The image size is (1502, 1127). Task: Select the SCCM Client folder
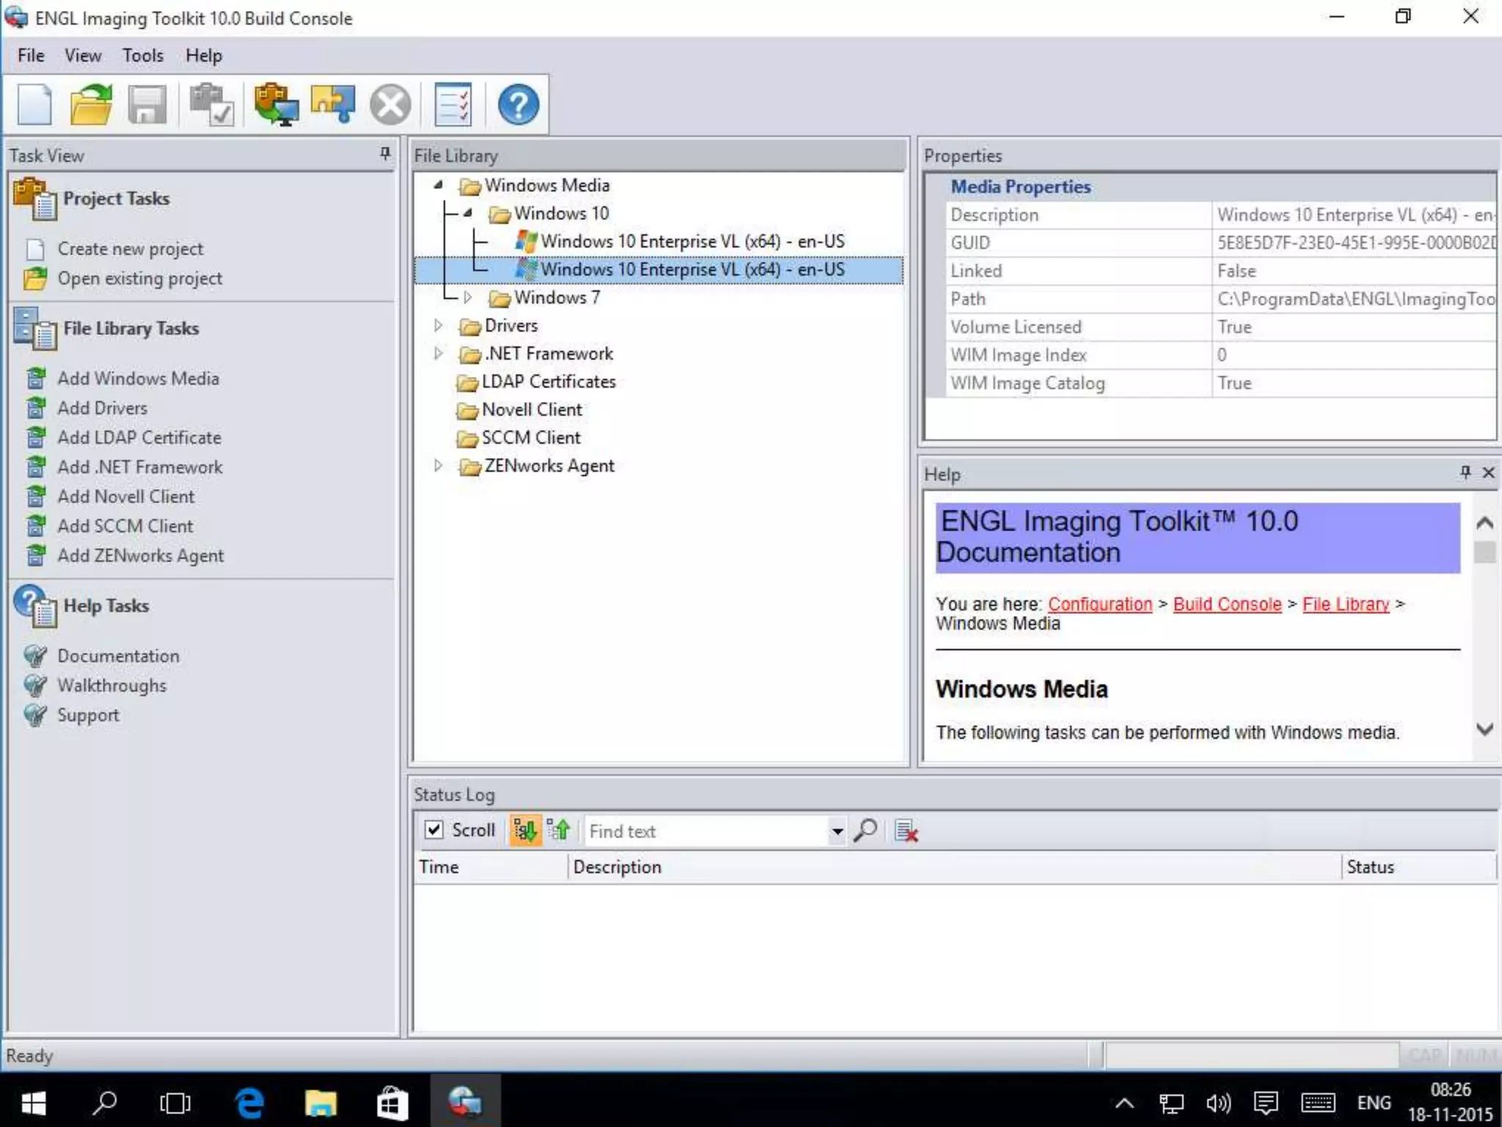coord(530,437)
